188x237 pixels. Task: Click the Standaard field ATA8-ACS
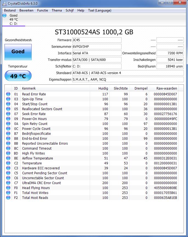128,73
